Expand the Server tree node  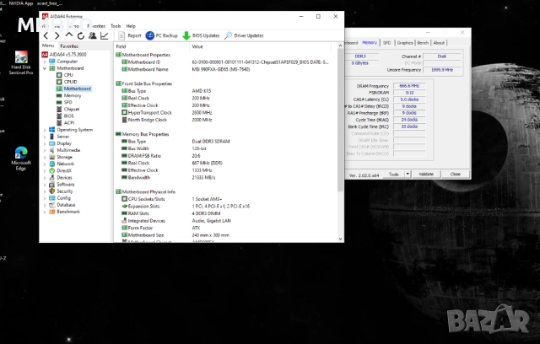coord(45,137)
